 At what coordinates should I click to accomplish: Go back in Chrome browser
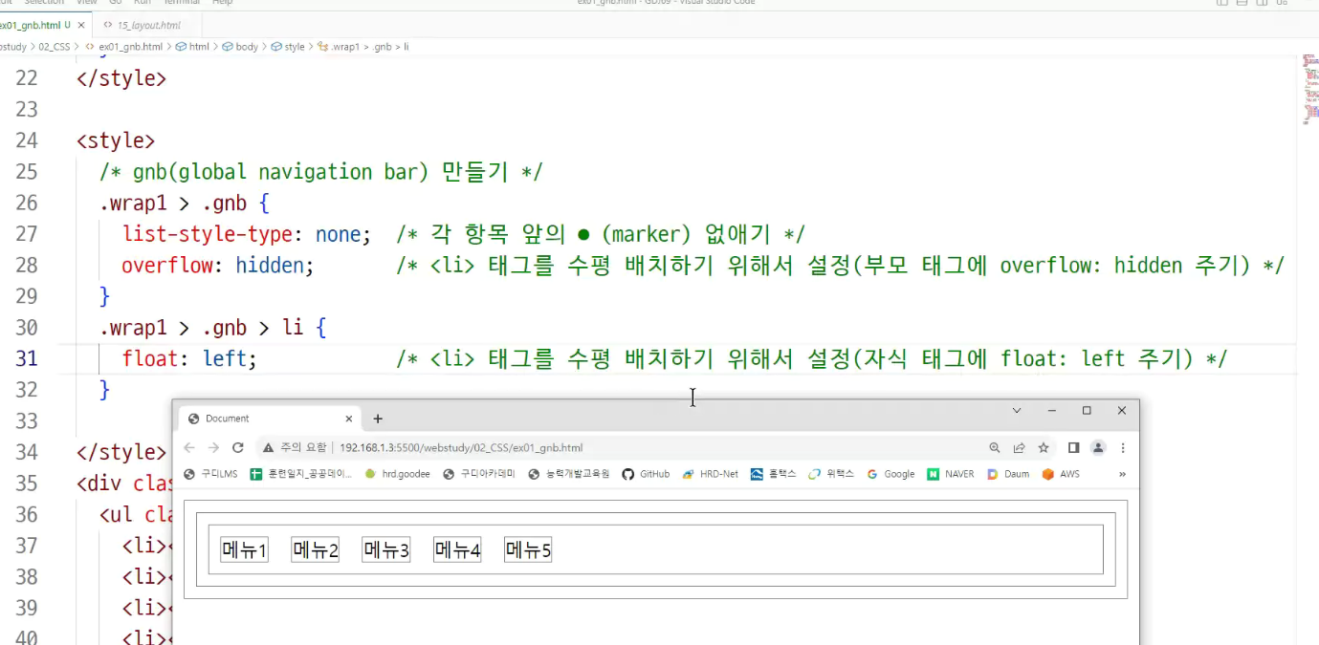click(189, 447)
